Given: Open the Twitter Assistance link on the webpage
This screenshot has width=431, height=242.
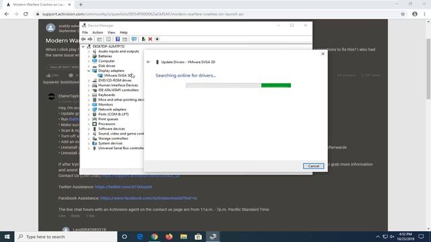Looking at the screenshot, I should pyautogui.click(x=123, y=187).
